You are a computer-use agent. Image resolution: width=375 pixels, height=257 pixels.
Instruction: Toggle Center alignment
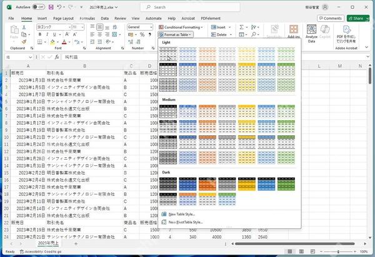point(100,34)
